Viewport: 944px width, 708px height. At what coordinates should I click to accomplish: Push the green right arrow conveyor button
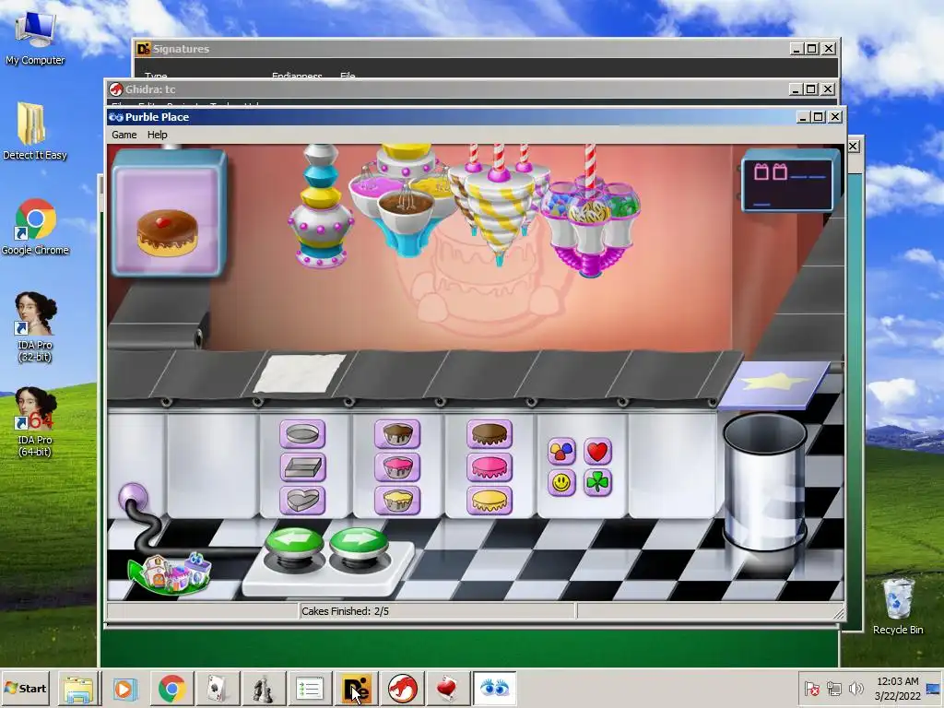[x=359, y=544]
